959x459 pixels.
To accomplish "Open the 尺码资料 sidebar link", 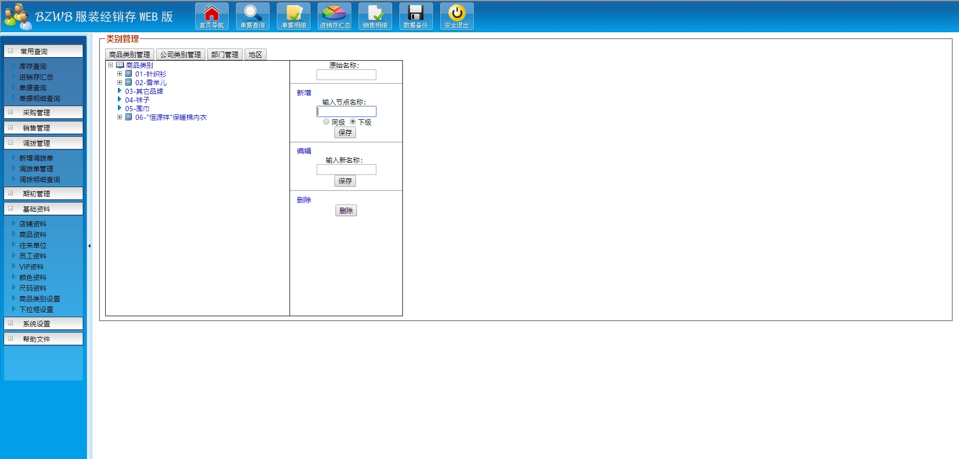I will 33,288.
